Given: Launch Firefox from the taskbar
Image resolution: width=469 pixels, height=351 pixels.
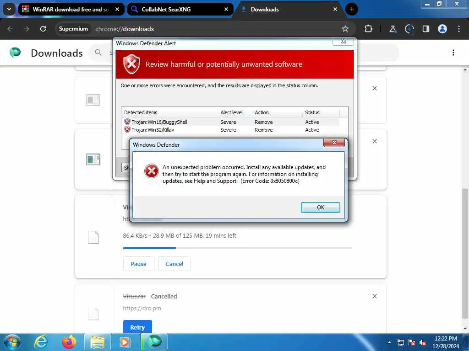Looking at the screenshot, I should (x=69, y=342).
